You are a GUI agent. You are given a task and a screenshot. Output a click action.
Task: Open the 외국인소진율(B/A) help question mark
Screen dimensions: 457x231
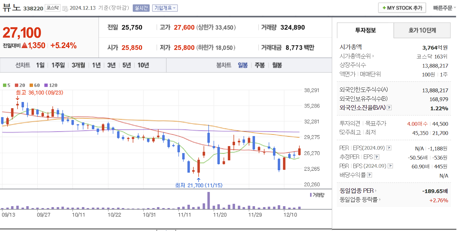(389, 108)
